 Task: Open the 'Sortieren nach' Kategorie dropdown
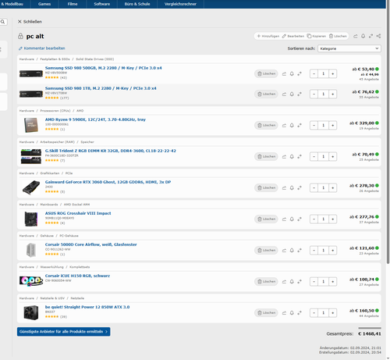click(x=349, y=48)
